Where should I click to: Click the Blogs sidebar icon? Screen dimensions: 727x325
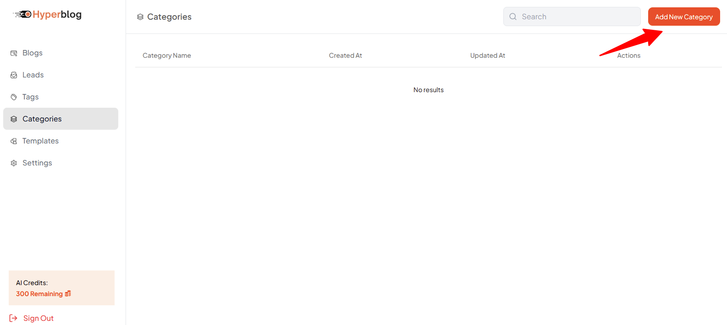click(14, 53)
